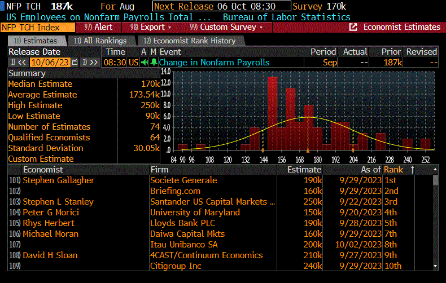Click the Median Estimate 170k value

point(150,84)
